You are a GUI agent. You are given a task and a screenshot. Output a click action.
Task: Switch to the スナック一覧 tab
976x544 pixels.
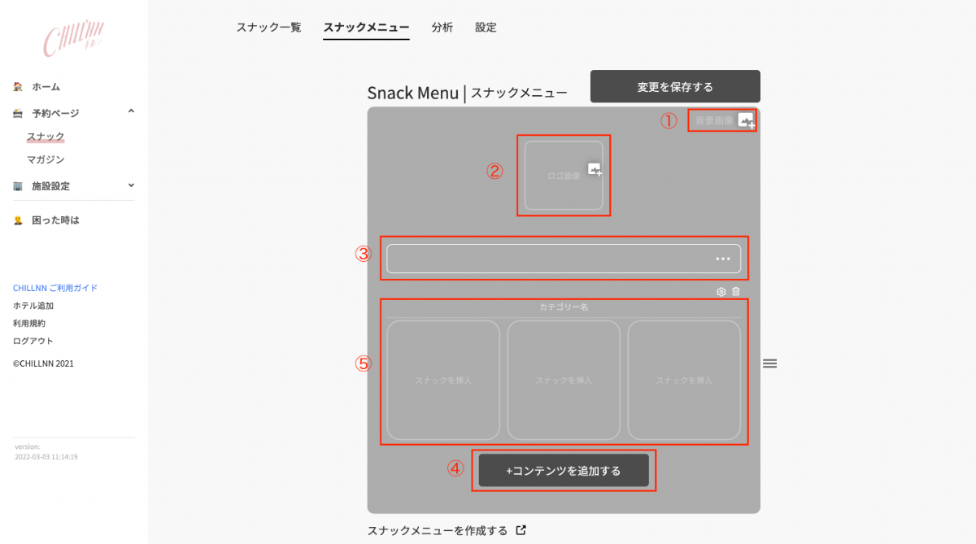click(268, 28)
